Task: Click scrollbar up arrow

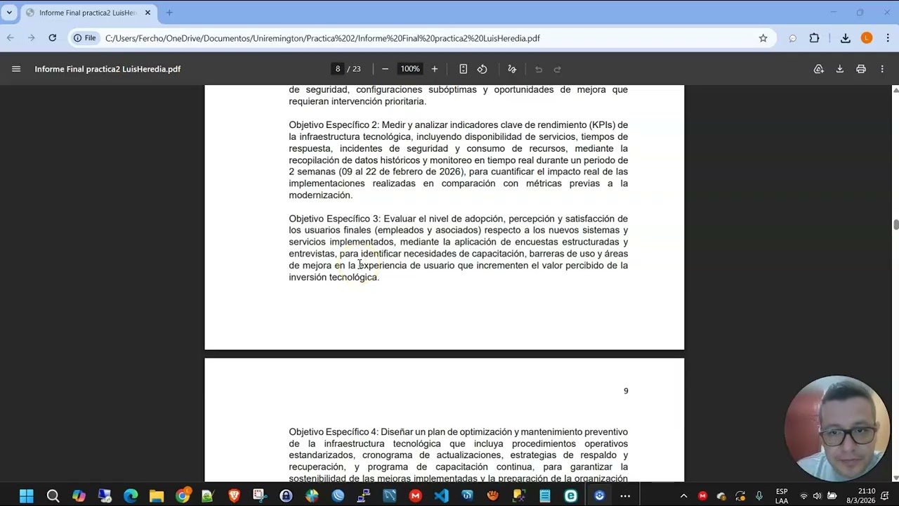Action: pyautogui.click(x=895, y=90)
